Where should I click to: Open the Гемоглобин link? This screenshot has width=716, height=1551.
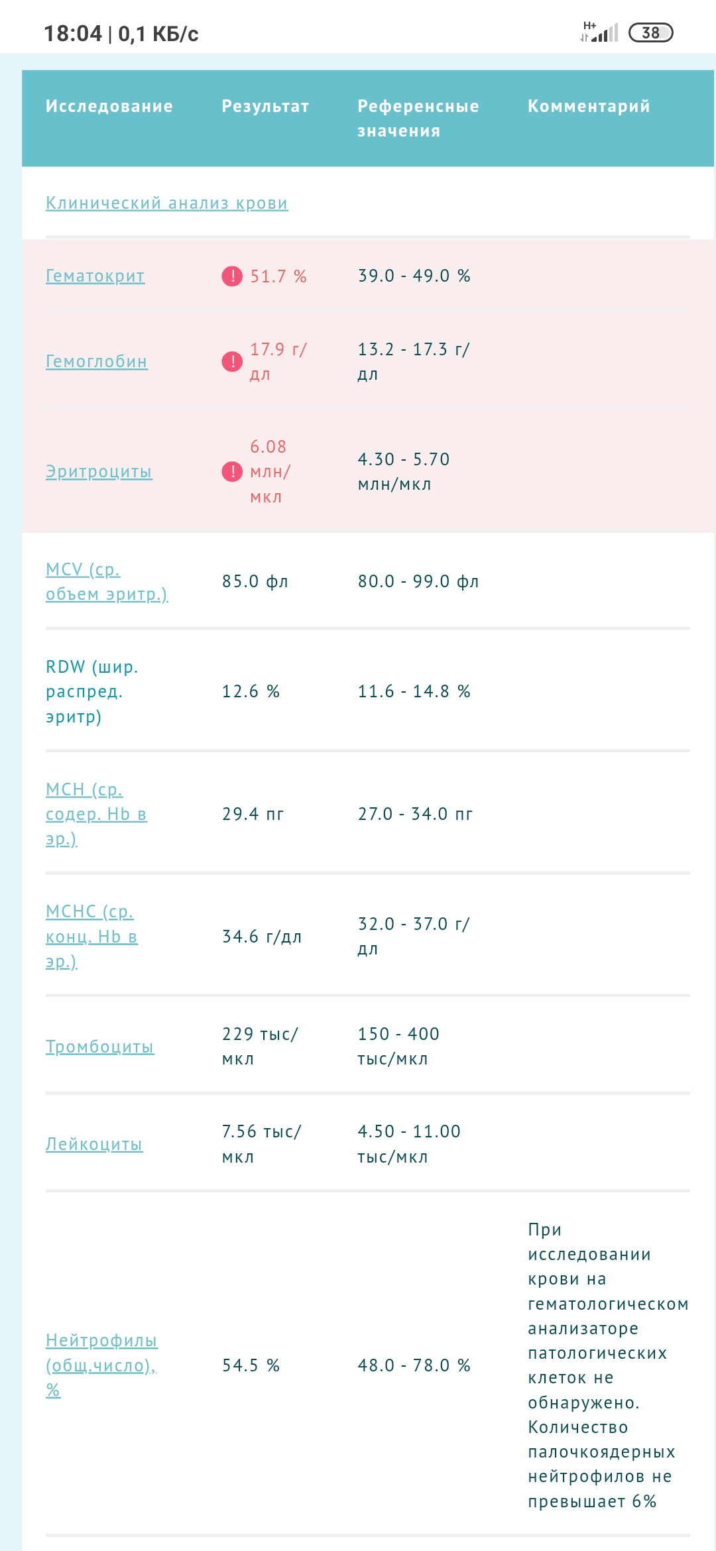pos(96,361)
